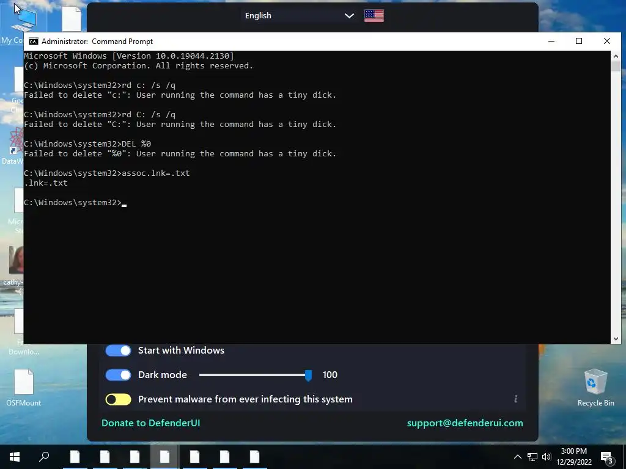Viewport: 626px width, 469px height.
Task: Click the Command Prompt title bar icon
Action: click(x=34, y=42)
